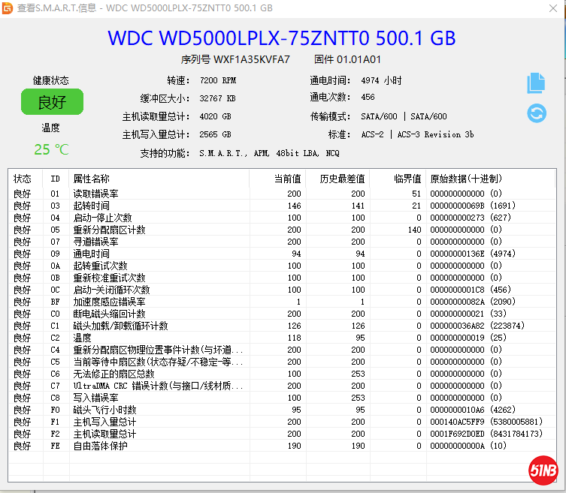Click the copy S.M.A.R.T. info icon
The height and width of the screenshot is (493, 566).
pos(536,83)
